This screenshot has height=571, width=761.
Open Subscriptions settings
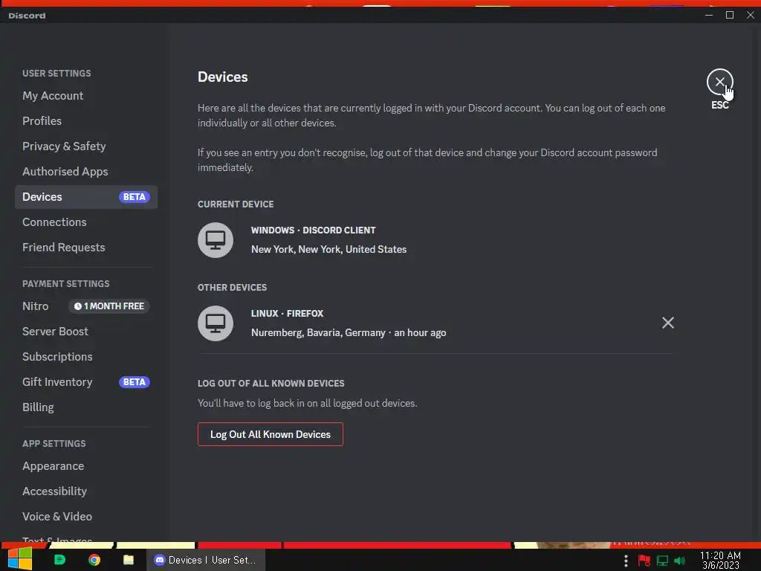point(86,357)
